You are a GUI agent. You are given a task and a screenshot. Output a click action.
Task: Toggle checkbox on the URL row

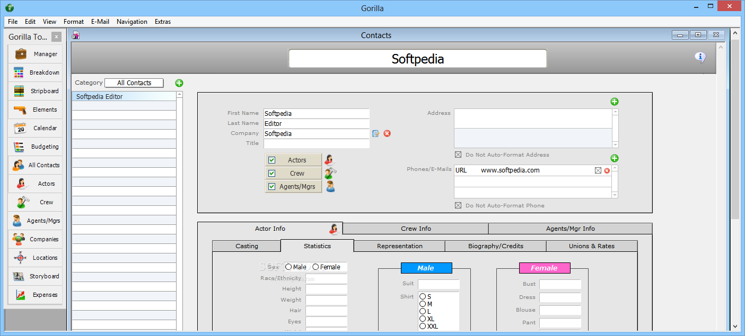pyautogui.click(x=598, y=170)
